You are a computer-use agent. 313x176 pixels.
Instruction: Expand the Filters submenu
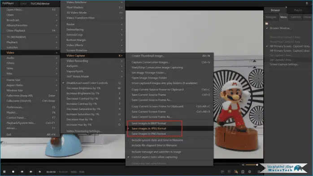tap(30, 63)
